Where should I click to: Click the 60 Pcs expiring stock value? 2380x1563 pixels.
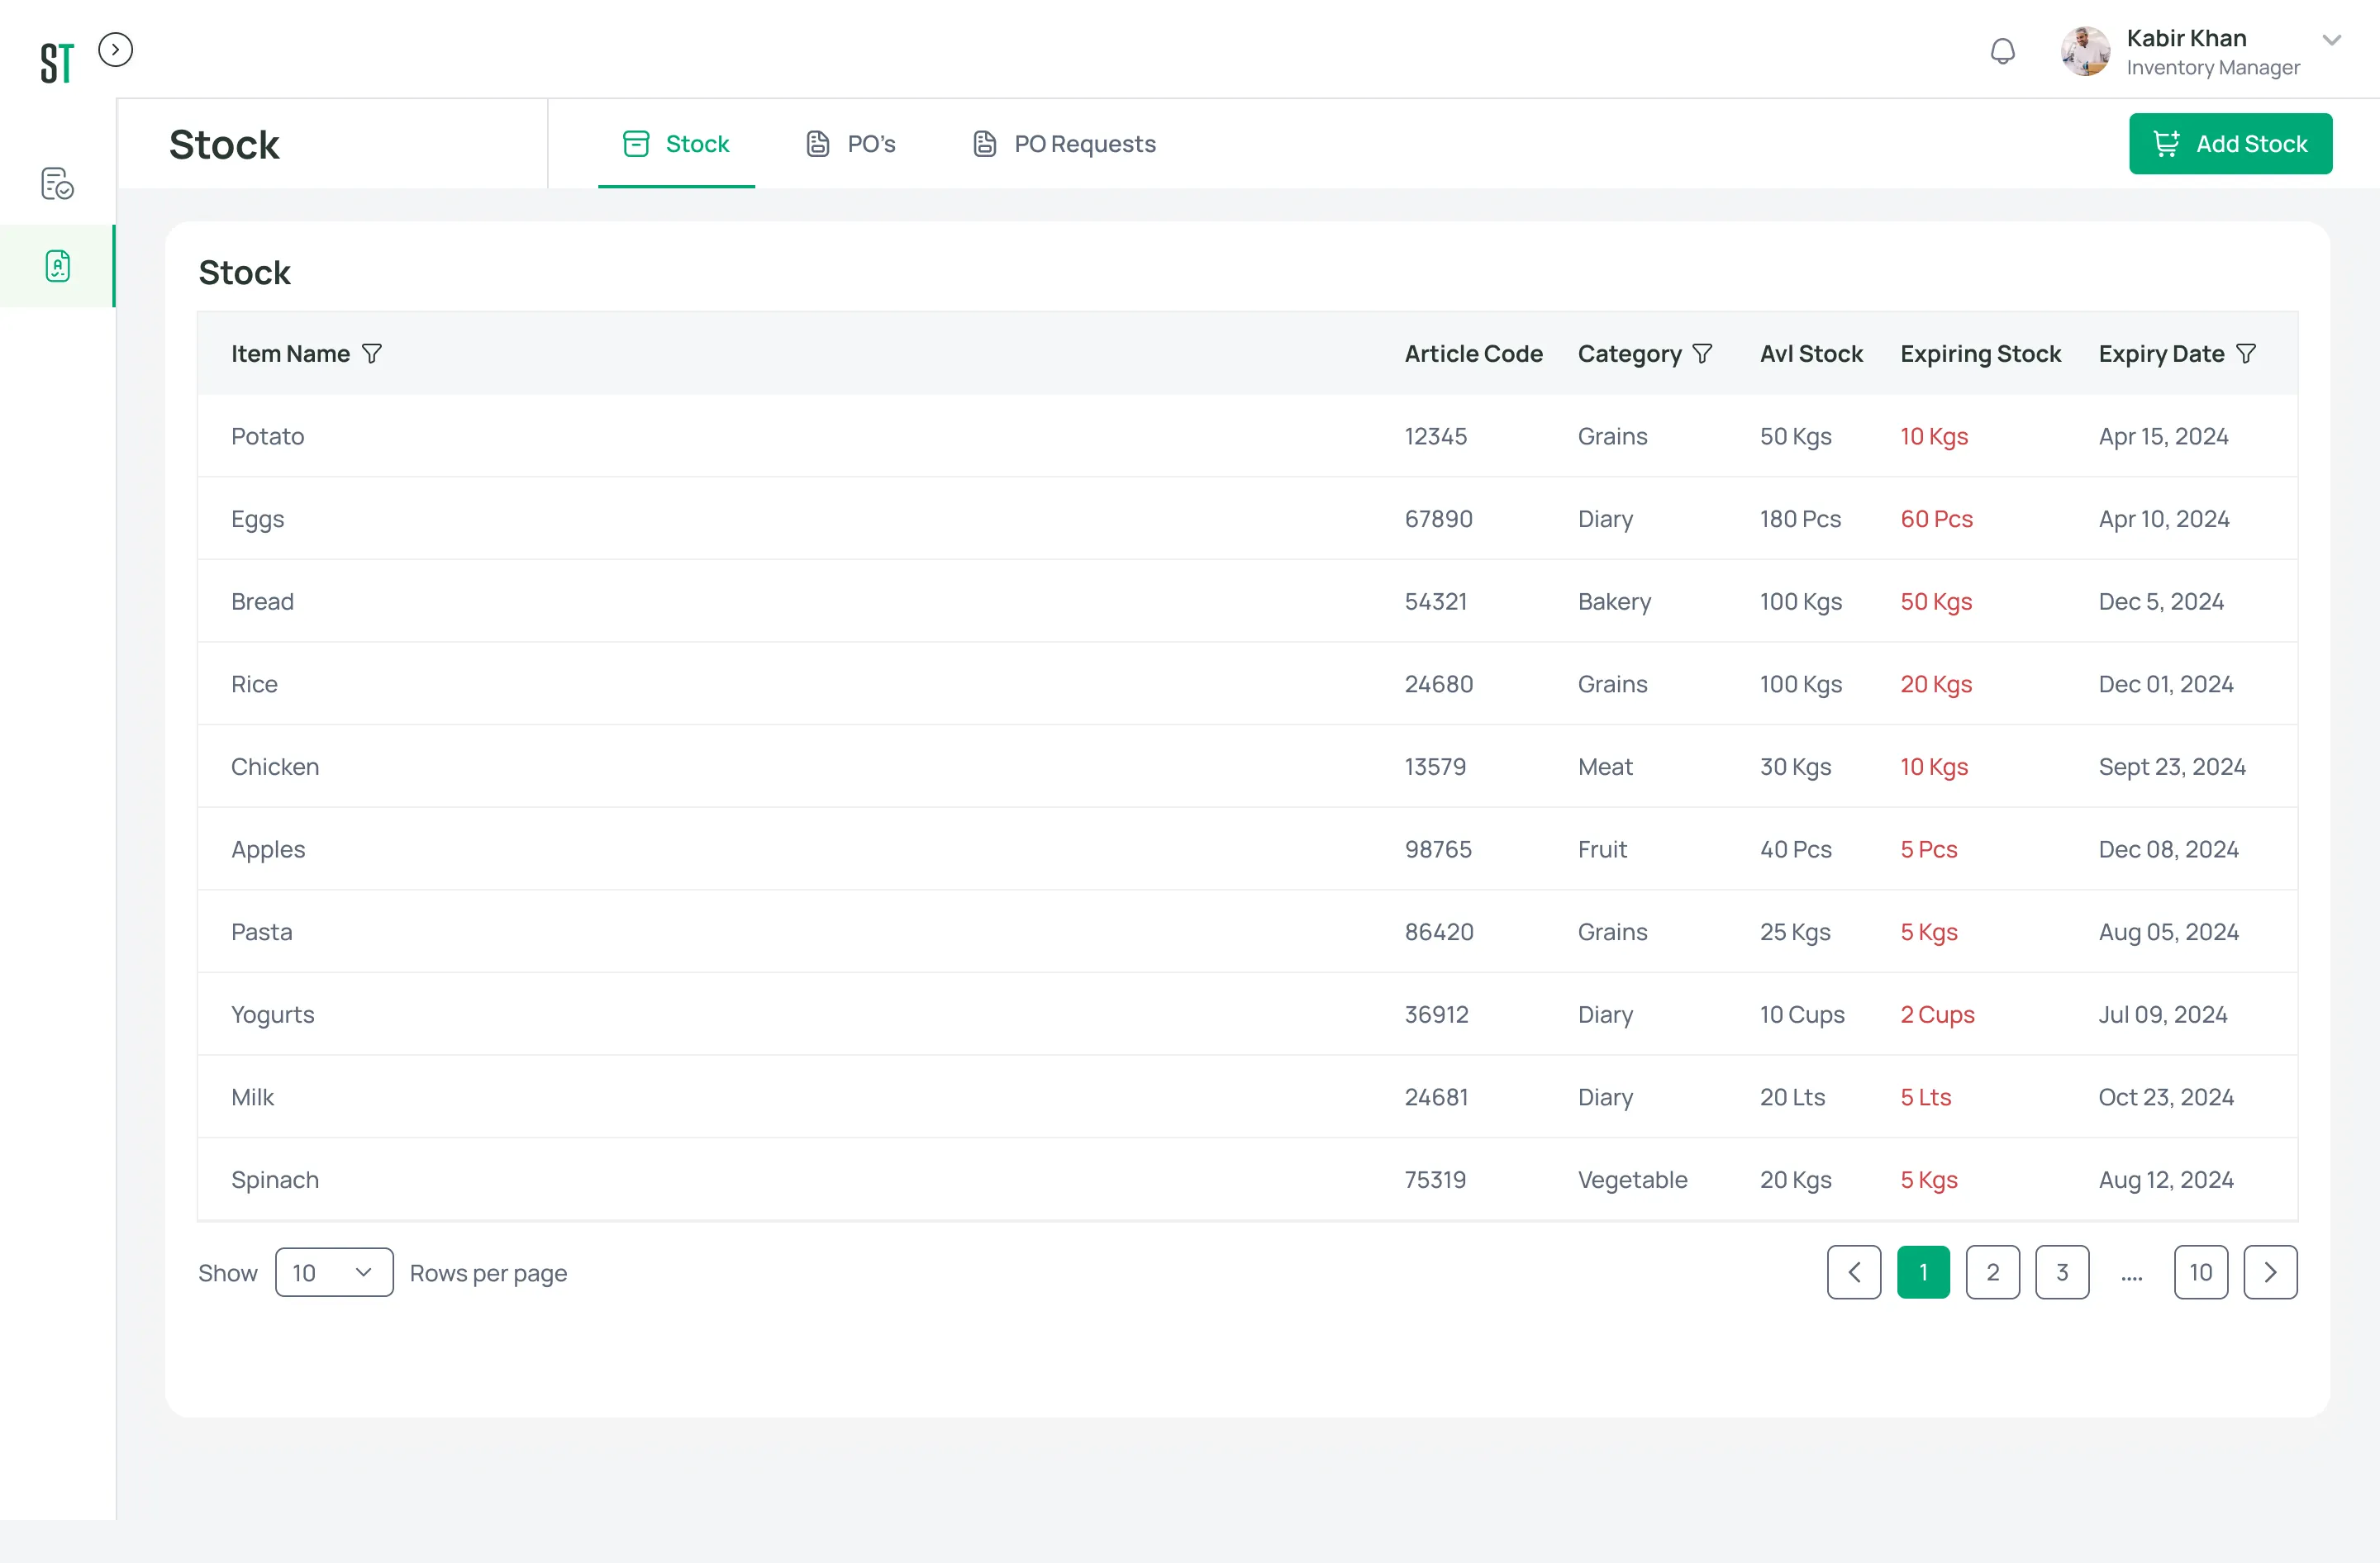click(1936, 519)
